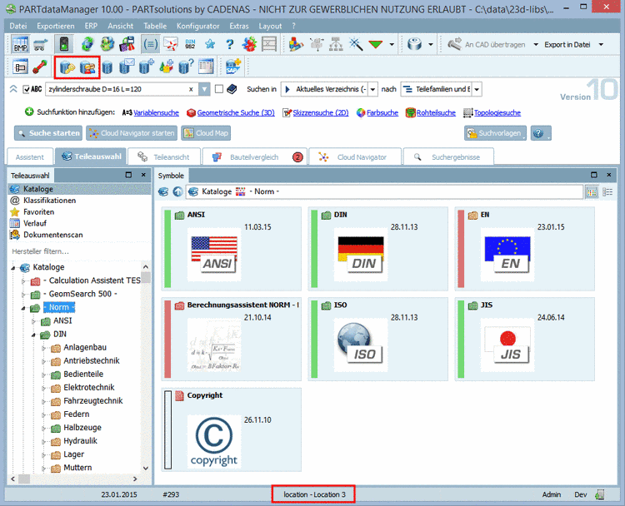Image resolution: width=625 pixels, height=506 pixels.
Task: Click the database with question mark icon
Action: (x=186, y=67)
